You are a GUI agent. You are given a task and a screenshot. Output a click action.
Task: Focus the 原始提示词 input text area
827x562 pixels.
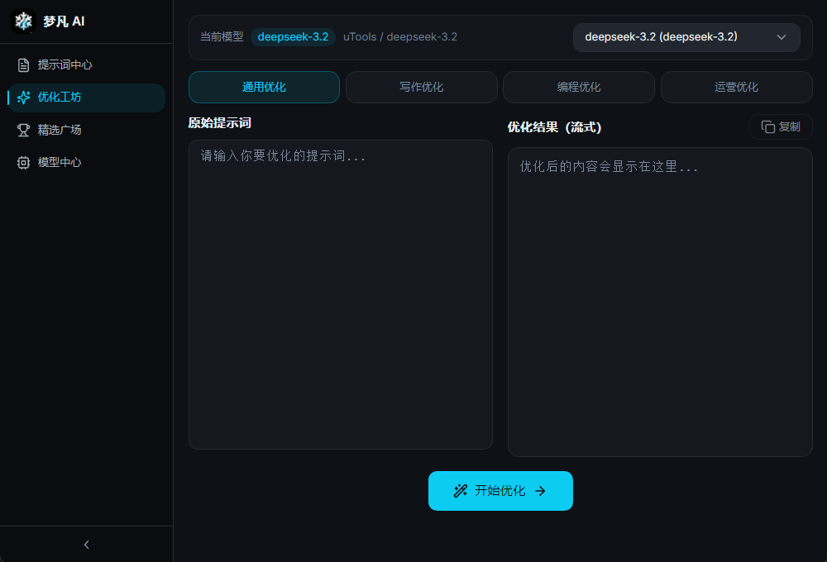[x=340, y=294]
